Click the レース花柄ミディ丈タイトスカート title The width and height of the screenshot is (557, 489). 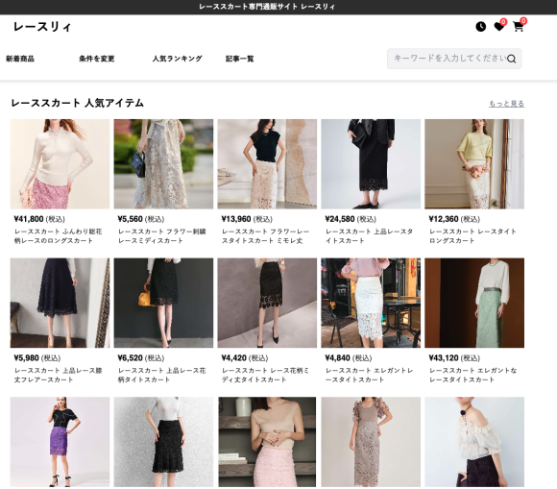coord(266,375)
